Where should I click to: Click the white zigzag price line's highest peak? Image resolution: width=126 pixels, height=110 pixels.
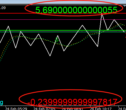(x=102, y=14)
